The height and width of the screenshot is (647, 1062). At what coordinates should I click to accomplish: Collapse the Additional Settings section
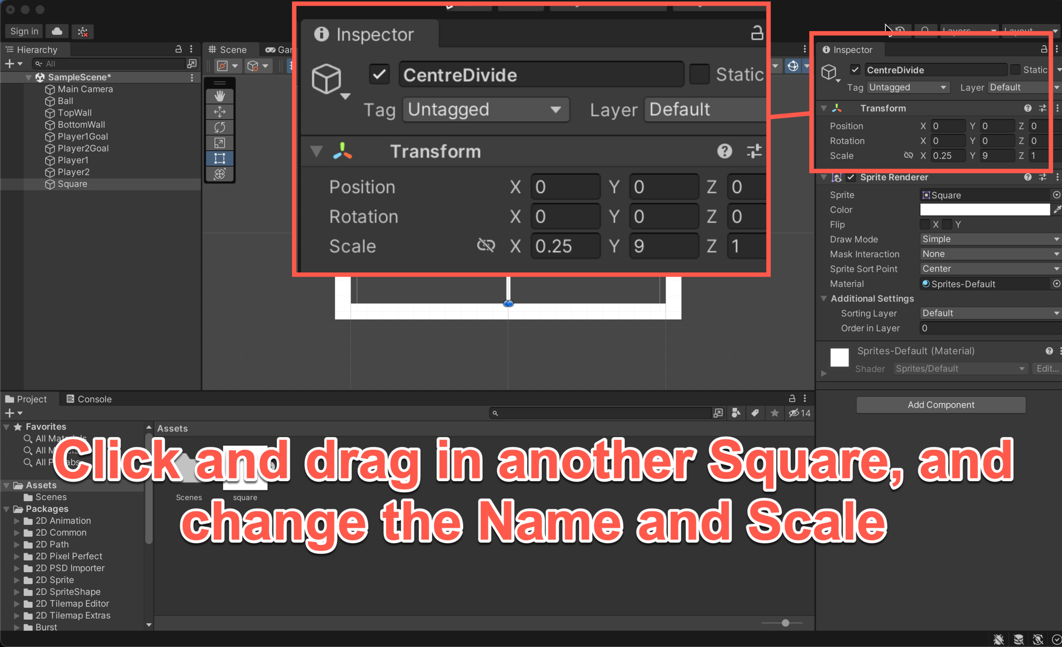[x=824, y=299]
